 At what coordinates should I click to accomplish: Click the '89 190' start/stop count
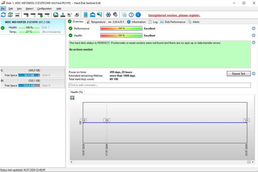click(x=114, y=79)
